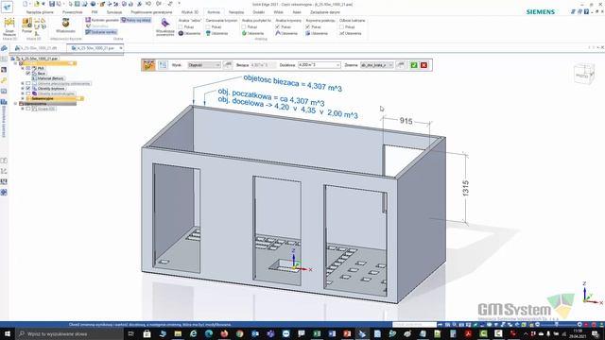Viewport: 605px width, 340px height.
Task: Switch to the Powierzchnie ribbon tab
Action: 72,12
